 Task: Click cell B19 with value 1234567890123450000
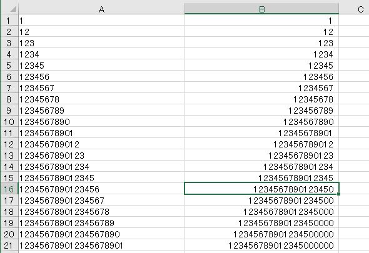point(261,223)
